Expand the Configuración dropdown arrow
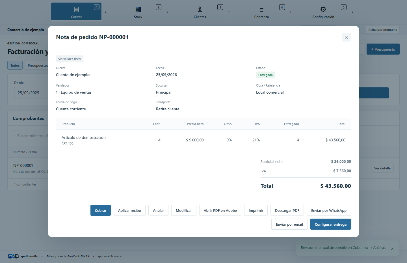407x263 pixels. point(352,12)
